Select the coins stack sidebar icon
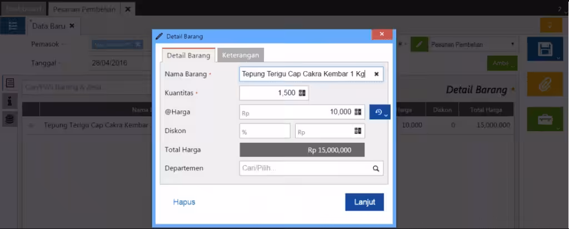Image resolution: width=569 pixels, height=229 pixels. click(x=10, y=119)
